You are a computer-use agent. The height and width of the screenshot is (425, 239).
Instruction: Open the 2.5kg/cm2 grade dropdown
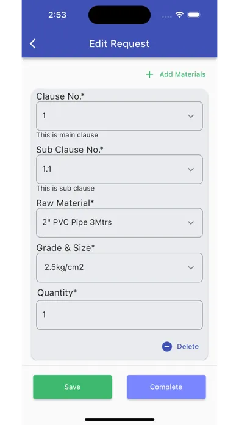point(120,267)
